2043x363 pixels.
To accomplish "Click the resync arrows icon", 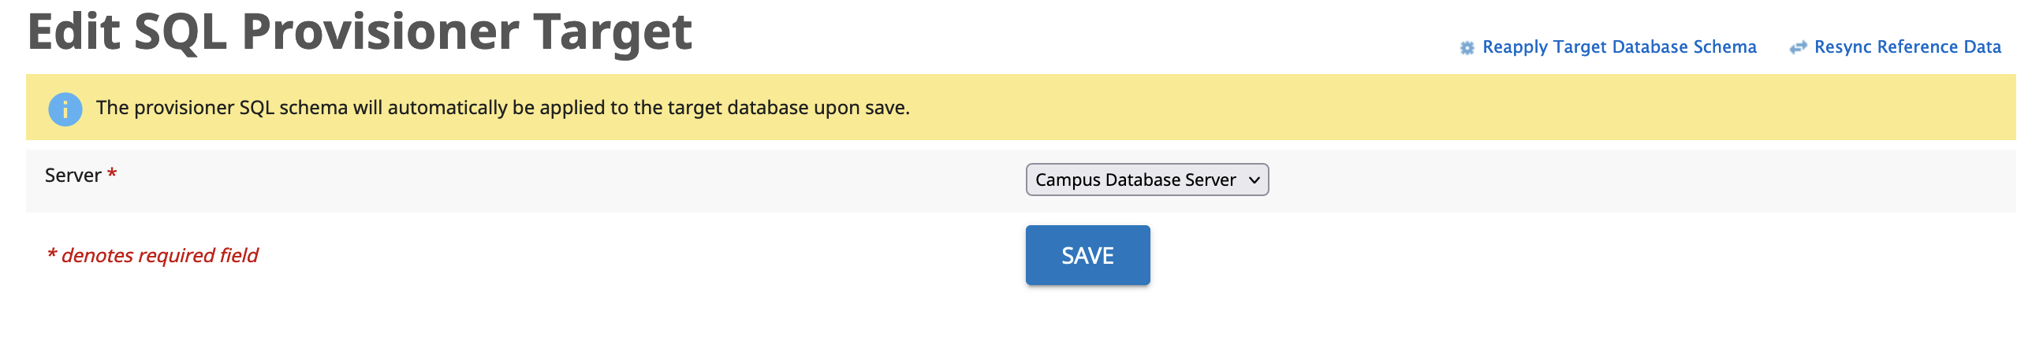I will 1797,48.
